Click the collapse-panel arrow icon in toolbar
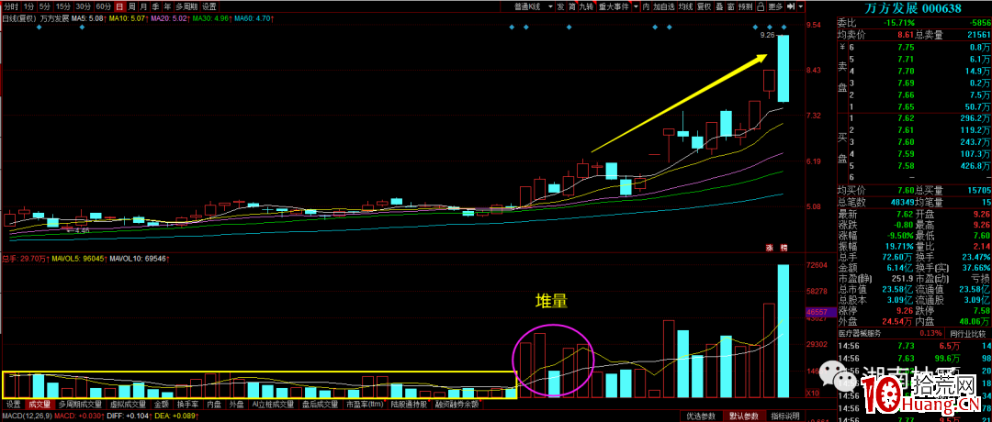Viewport: 992px width, 422px height. click(790, 7)
